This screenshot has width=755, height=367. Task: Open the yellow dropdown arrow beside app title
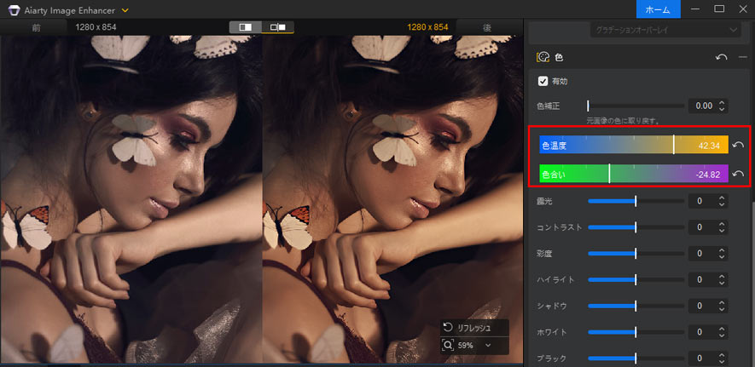[125, 9]
